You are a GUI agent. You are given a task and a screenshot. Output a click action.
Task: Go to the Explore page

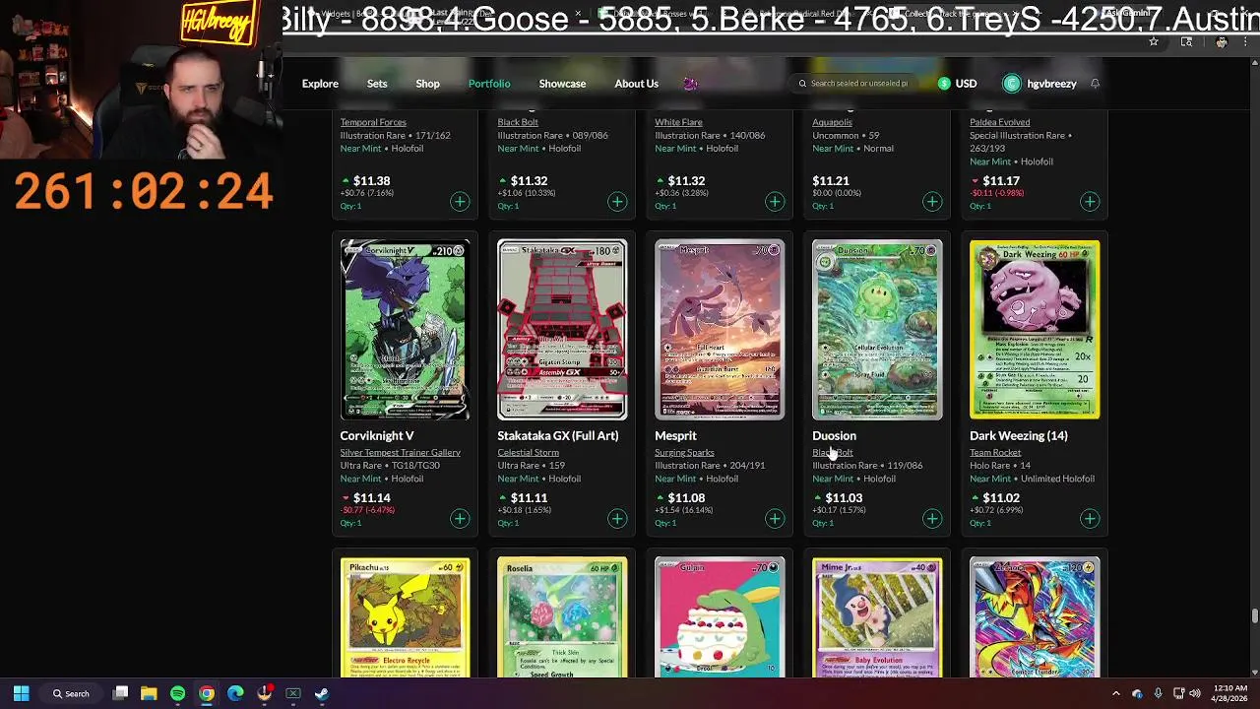click(x=320, y=84)
